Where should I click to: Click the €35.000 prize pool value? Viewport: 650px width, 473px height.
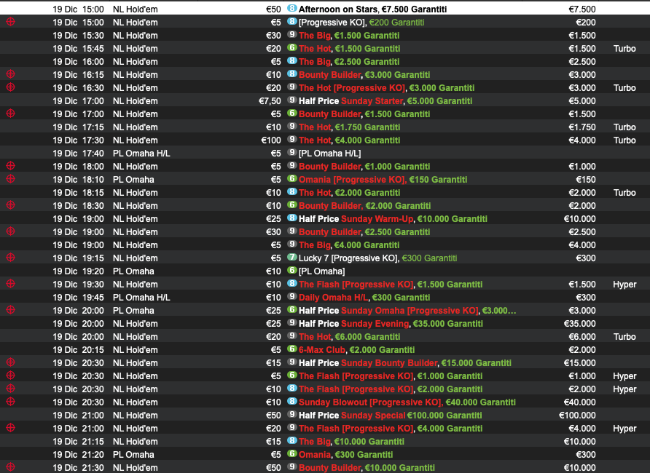(580, 324)
